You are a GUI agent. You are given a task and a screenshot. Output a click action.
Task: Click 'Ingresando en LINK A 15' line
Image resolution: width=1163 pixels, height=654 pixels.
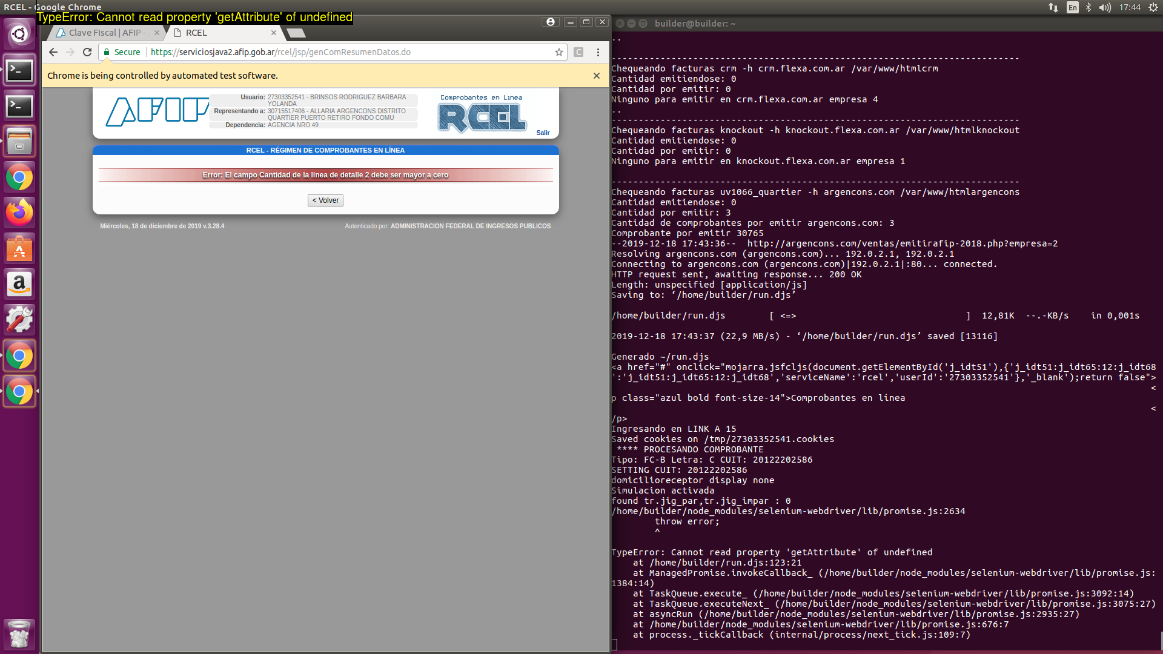coord(674,429)
